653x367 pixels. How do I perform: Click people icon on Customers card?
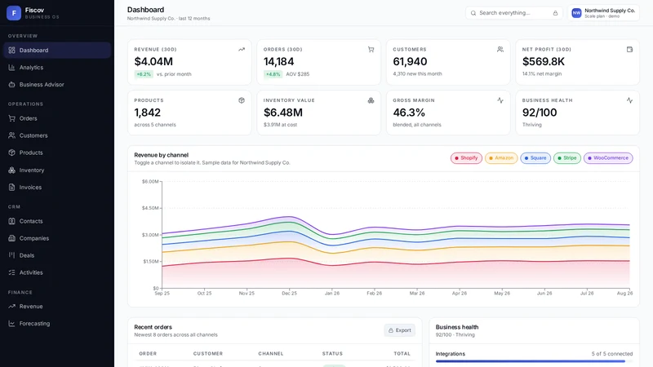(x=500, y=50)
